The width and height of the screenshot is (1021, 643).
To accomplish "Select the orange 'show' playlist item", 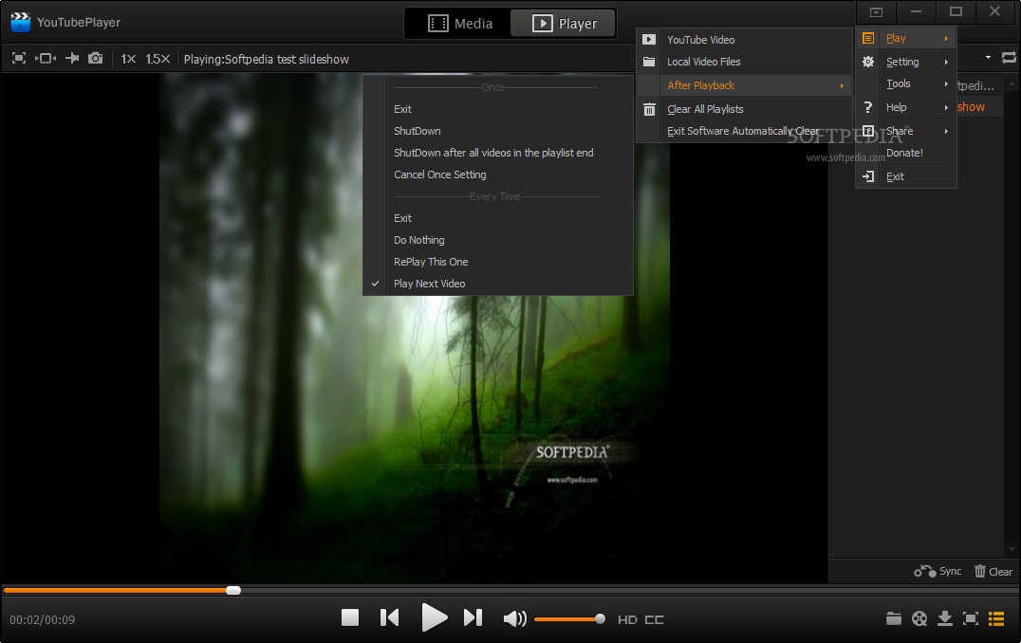I will (971, 107).
